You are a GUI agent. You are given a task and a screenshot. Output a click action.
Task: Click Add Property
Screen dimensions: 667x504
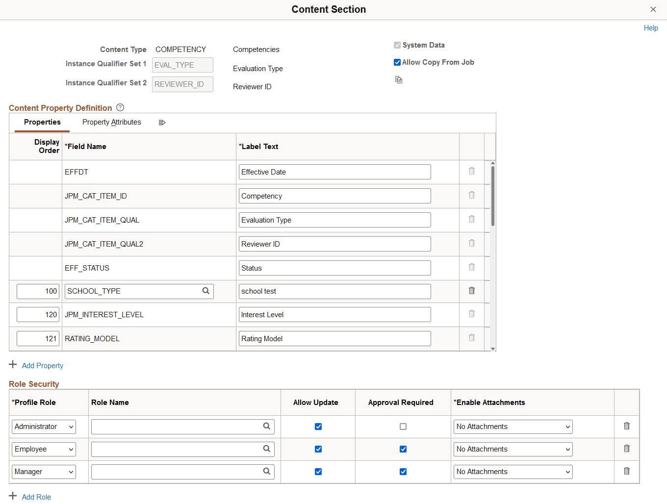click(x=42, y=365)
